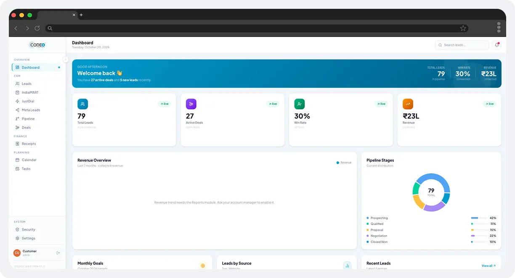Click the CU user avatar
The height and width of the screenshot is (278, 515).
17,253
